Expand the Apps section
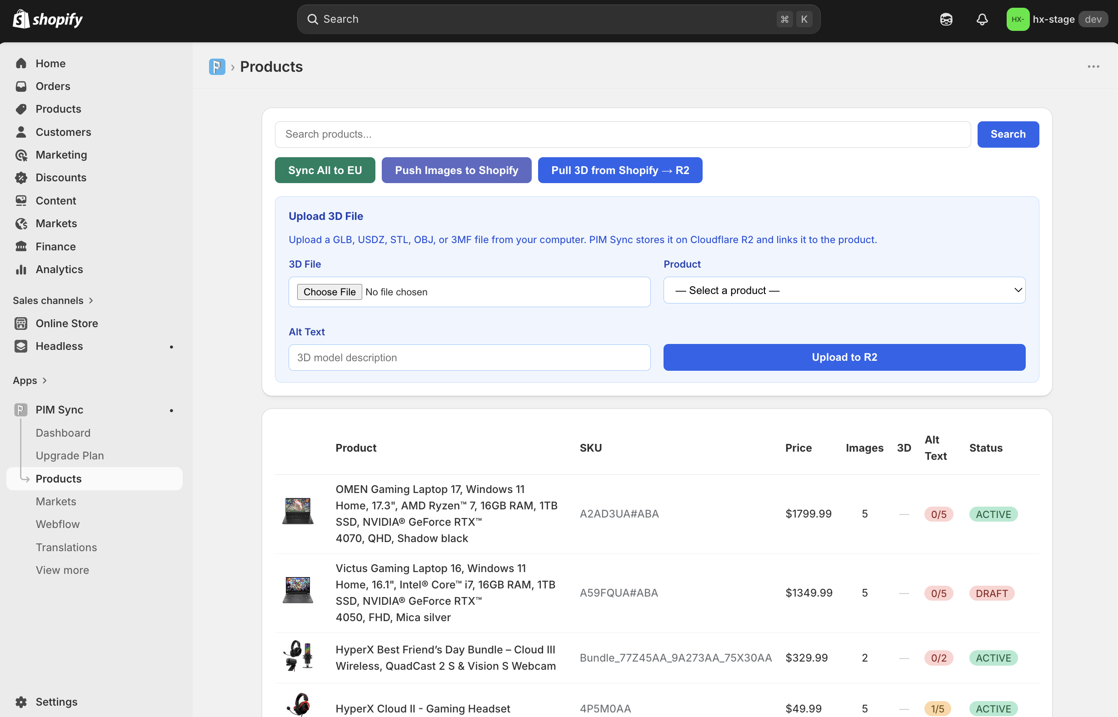1118x717 pixels. tap(30, 380)
